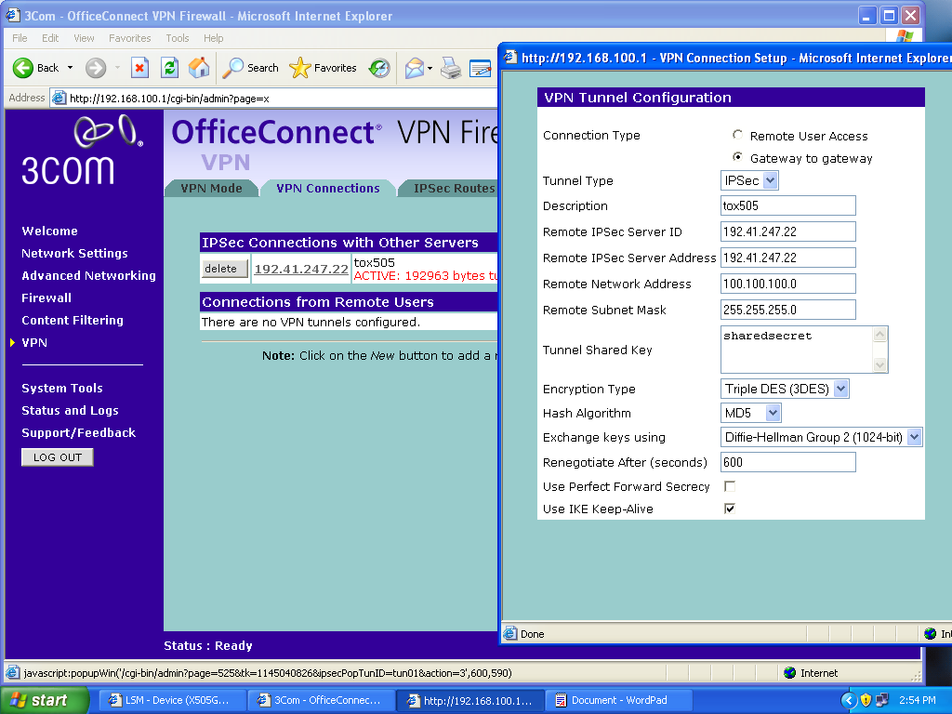Enable Use Perfect Forward Secrecy checkbox
The height and width of the screenshot is (714, 952).
click(x=730, y=486)
